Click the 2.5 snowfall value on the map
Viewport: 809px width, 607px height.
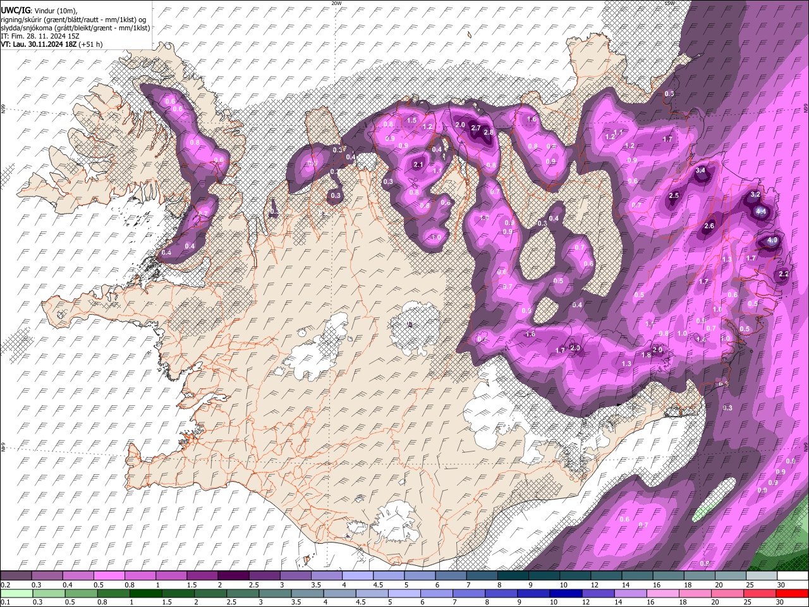click(674, 195)
